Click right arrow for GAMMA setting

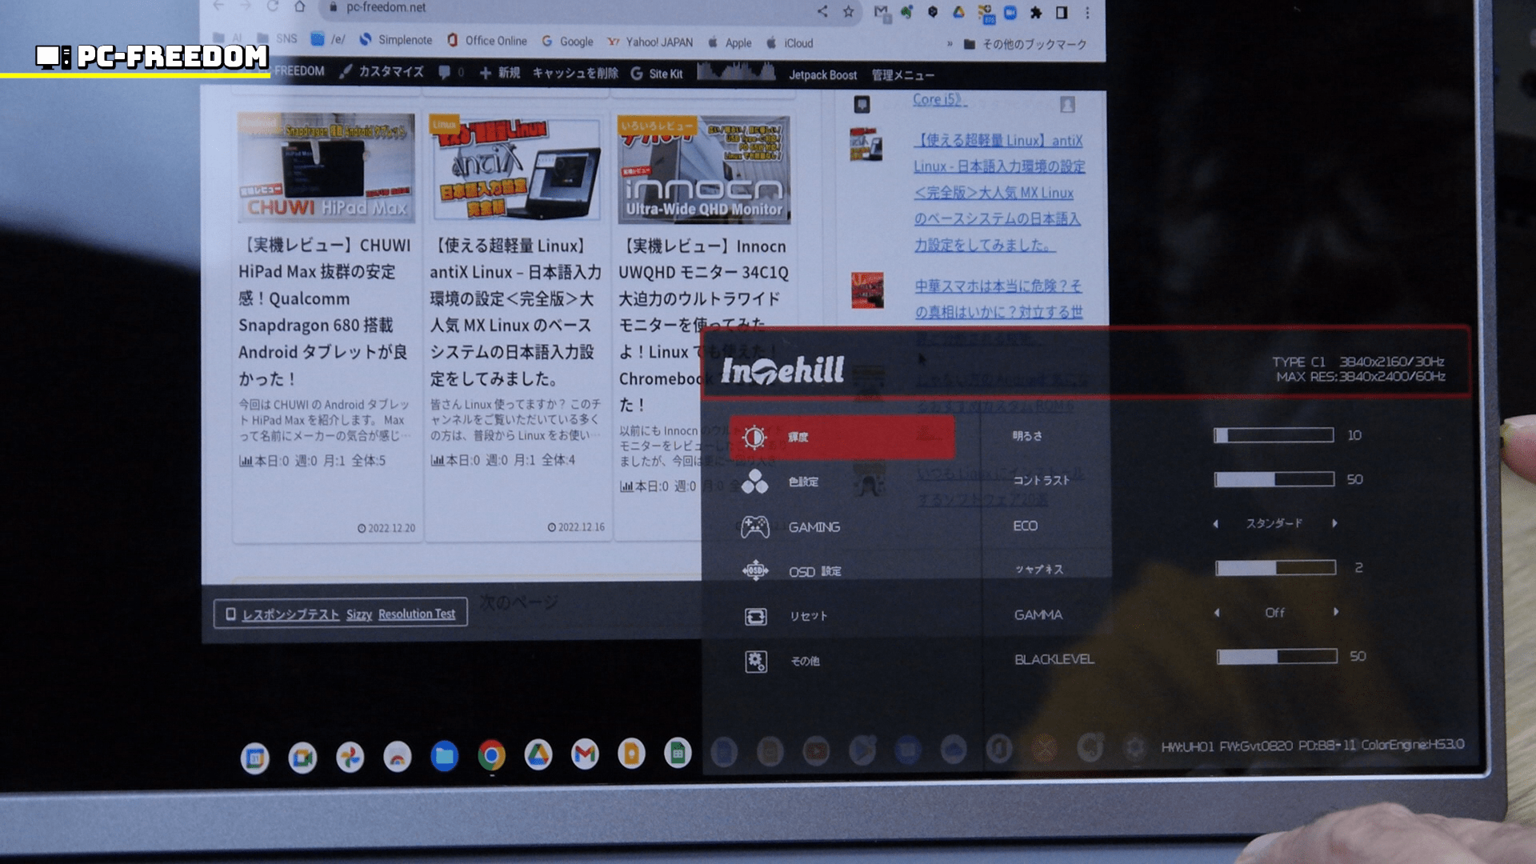1336,612
